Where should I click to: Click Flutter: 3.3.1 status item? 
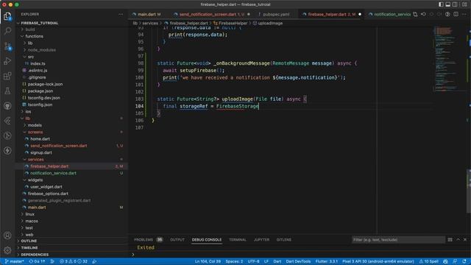click(x=327, y=261)
